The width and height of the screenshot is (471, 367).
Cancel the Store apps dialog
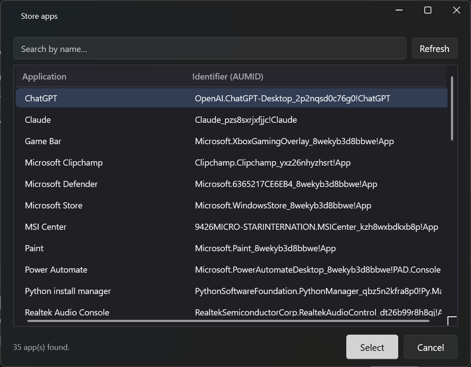pyautogui.click(x=430, y=347)
